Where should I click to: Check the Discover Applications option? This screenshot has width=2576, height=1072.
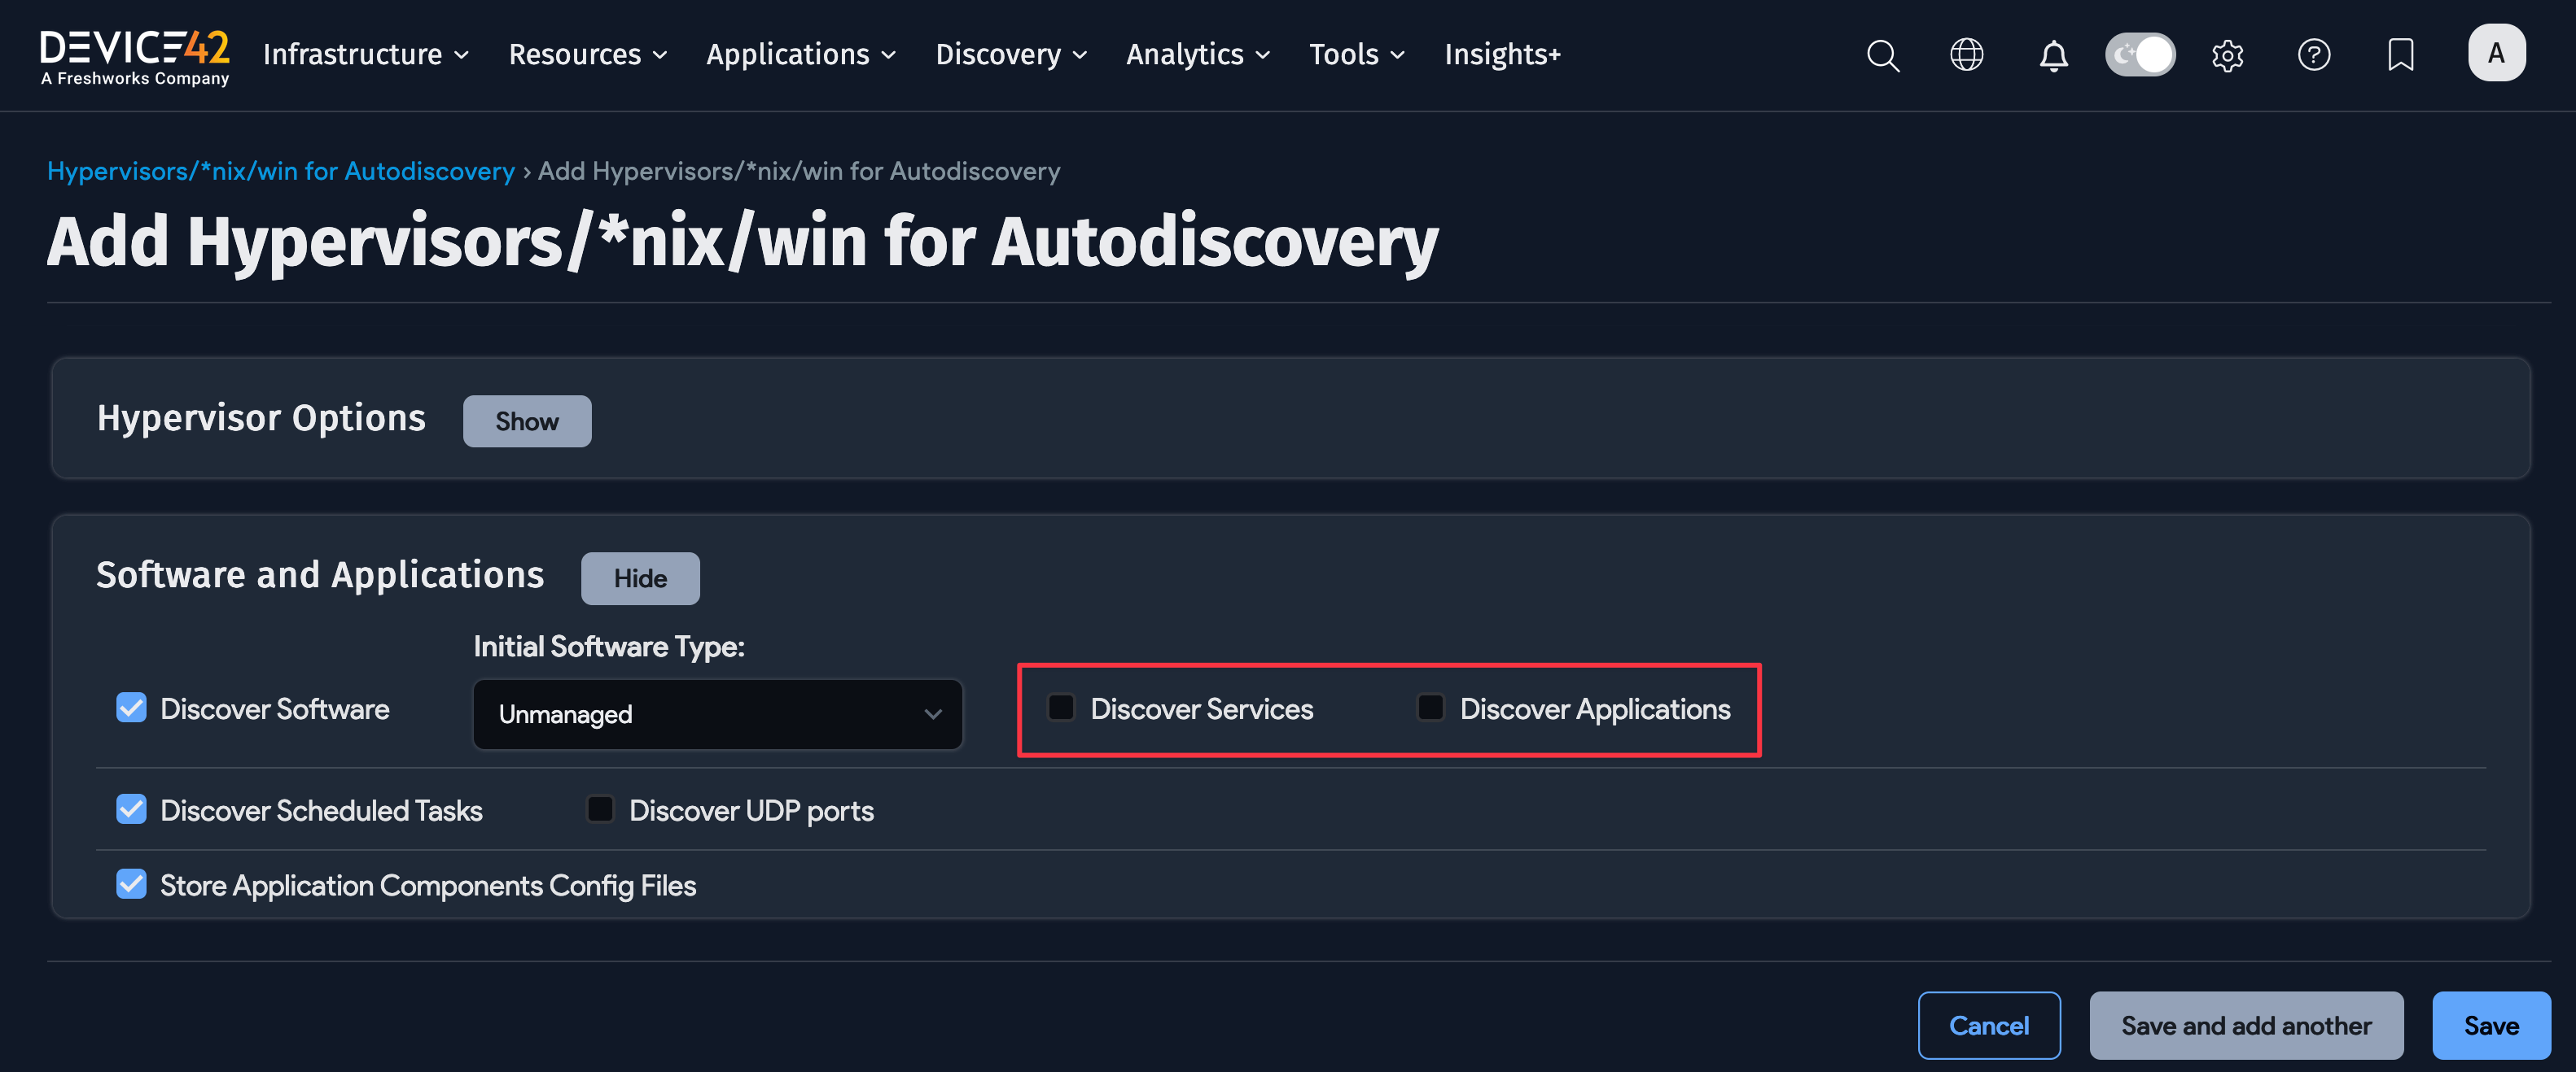coord(1430,708)
